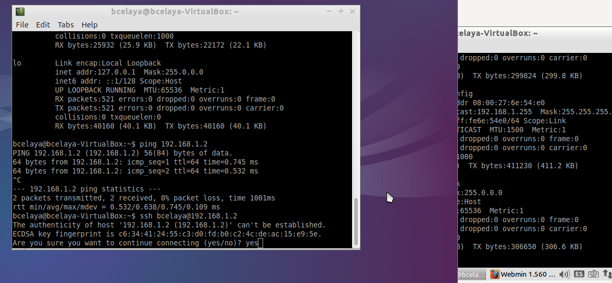Maximize the bcelaya terminal window

(341, 11)
